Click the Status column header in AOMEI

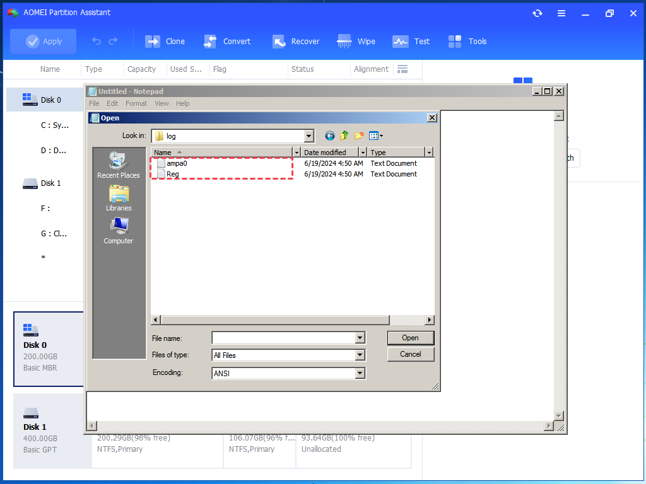click(302, 69)
